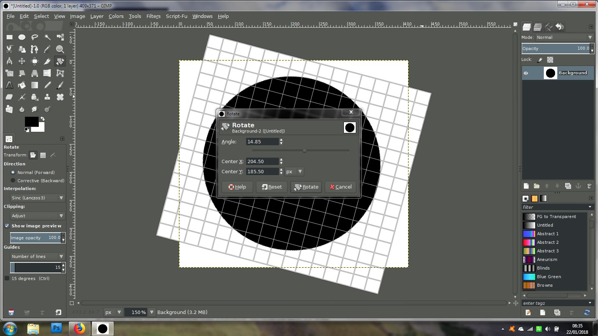
Task: Select the Text tool
Action: pos(9,85)
